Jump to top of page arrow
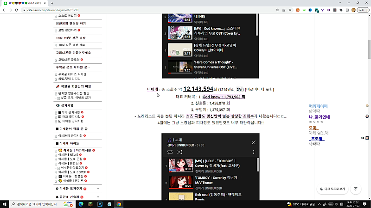Screen dimensions: 371x208 (x=356, y=189)
